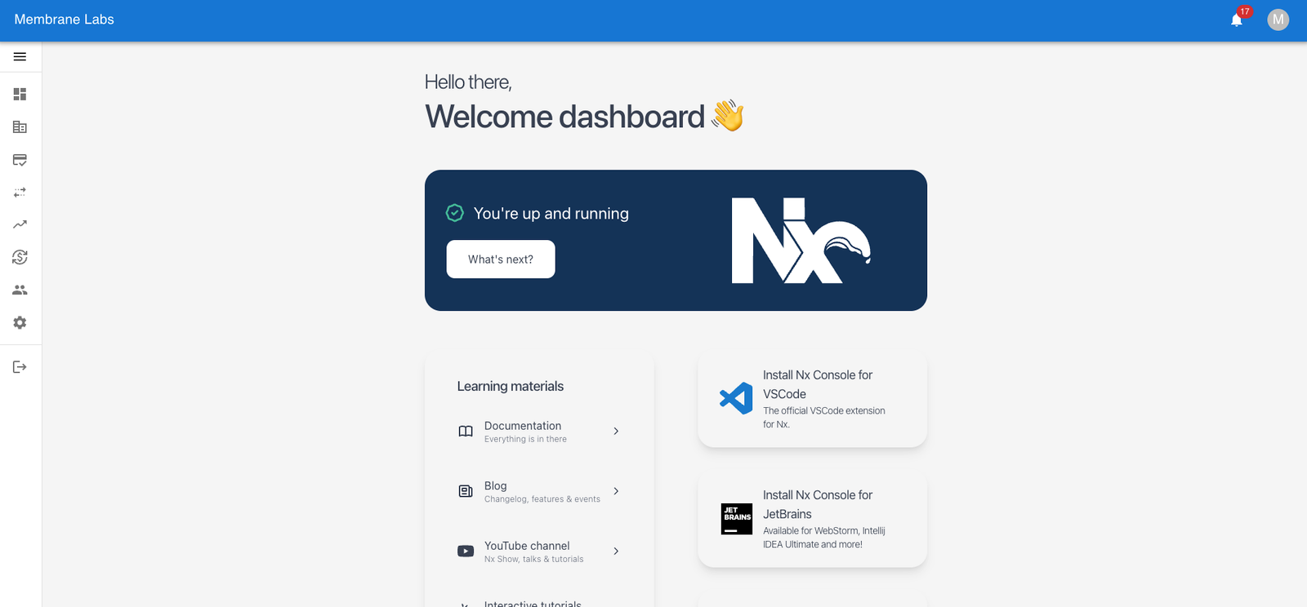This screenshot has height=607, width=1307.
Task: Click the Nx logo in the banner
Action: (x=801, y=241)
